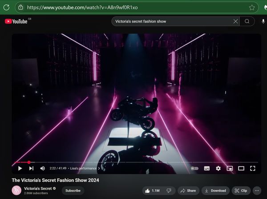This screenshot has width=267, height=199.
Task: Click the video title text
Action: 55,180
